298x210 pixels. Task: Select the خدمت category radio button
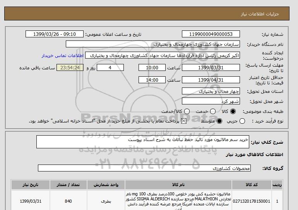tap(213, 111)
